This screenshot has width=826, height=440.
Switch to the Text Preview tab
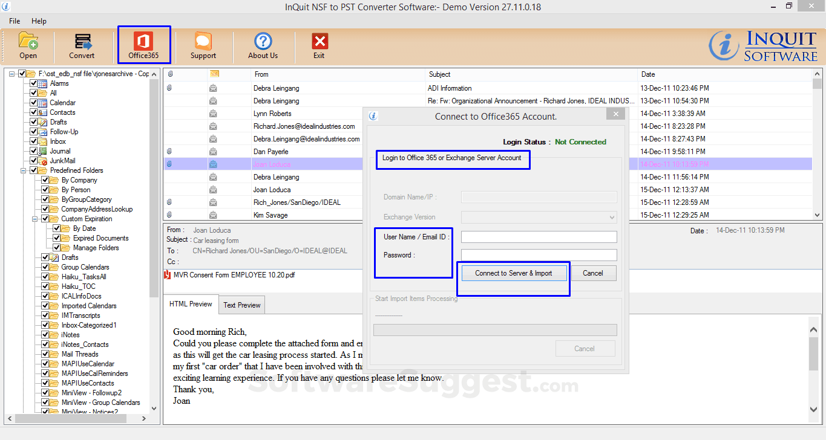[x=242, y=305]
